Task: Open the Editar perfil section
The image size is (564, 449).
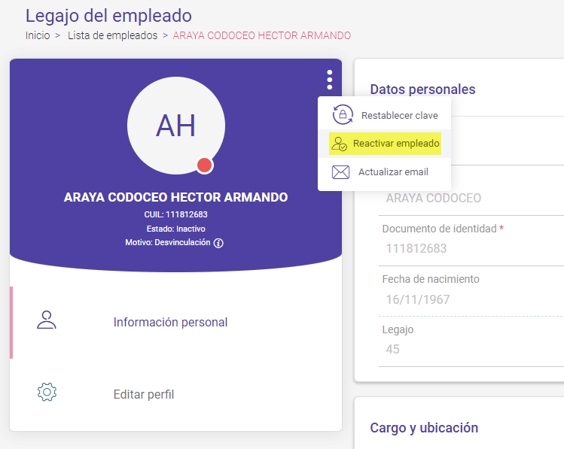Action: pos(175,394)
